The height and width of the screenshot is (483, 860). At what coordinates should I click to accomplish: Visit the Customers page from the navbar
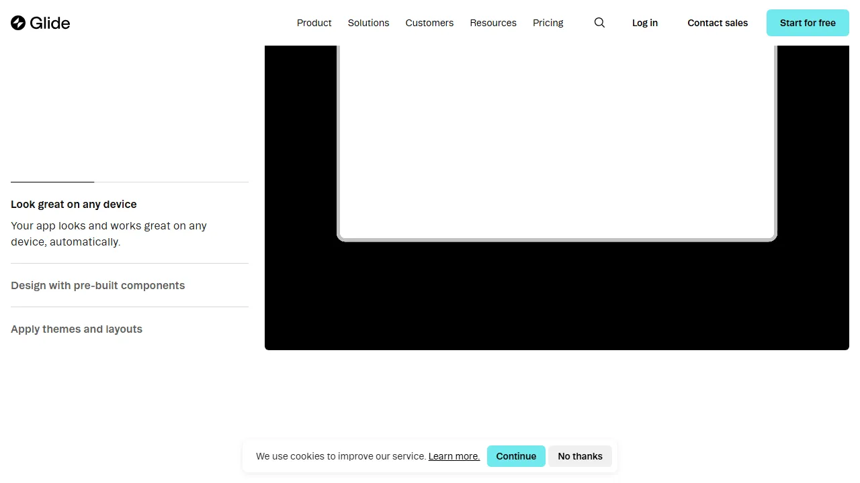point(429,23)
